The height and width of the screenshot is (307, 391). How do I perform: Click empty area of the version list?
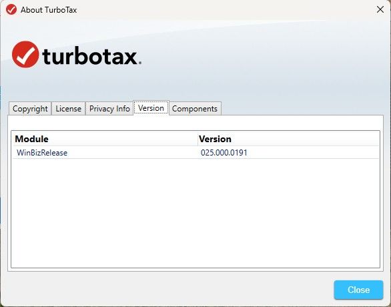click(195, 213)
